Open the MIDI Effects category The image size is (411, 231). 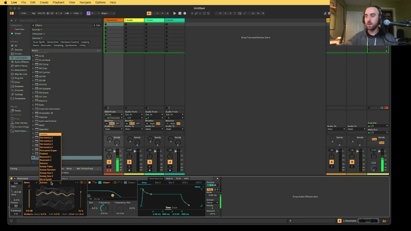click(21, 66)
